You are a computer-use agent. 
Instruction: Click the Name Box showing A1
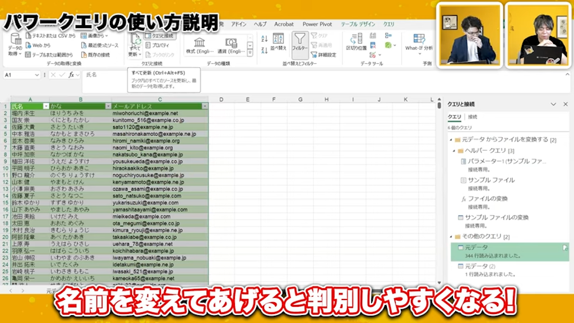click(x=17, y=75)
